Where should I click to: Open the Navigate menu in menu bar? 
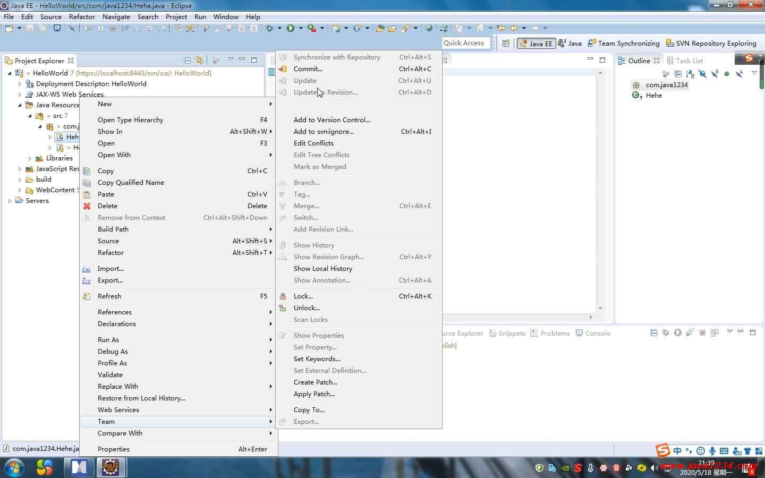116,17
